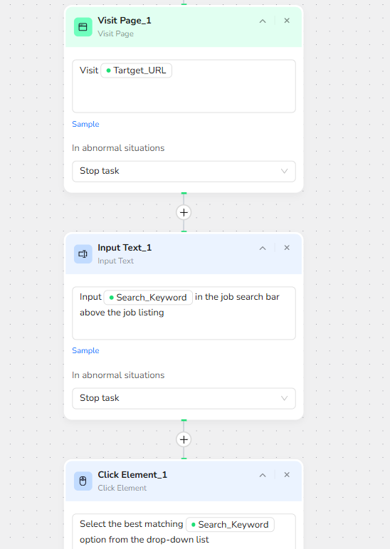Open Input Text abnormal situations Stop task dropdown
390x549 pixels.
(x=184, y=398)
